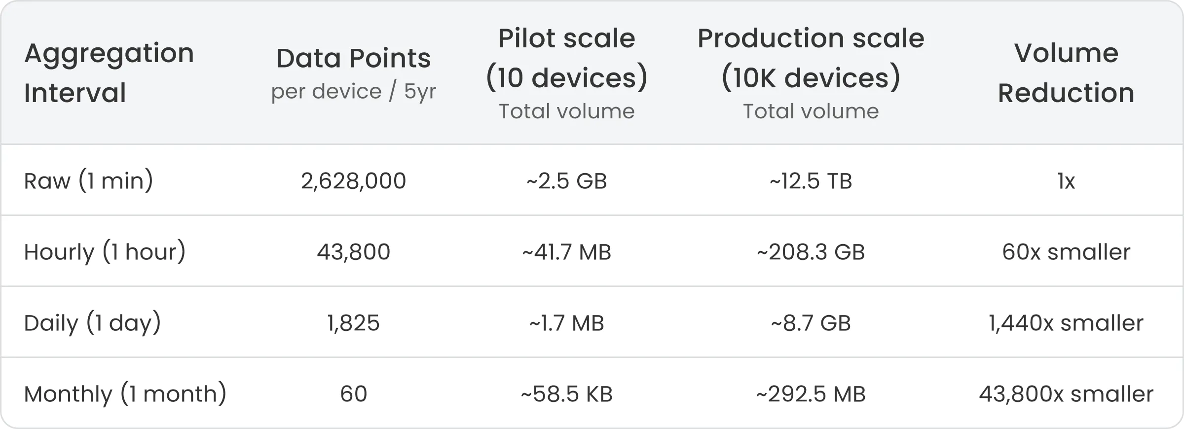This screenshot has width=1184, height=429.
Task: Select the 2,628,000 data points cell
Action: 353,181
